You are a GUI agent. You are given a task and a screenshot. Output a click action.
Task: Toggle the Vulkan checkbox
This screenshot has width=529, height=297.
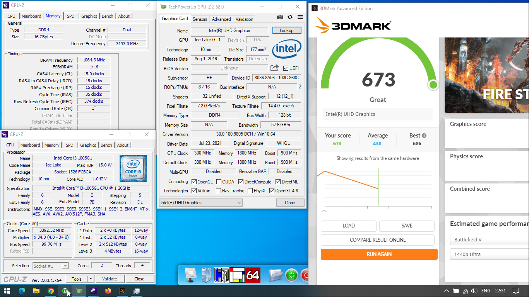pyautogui.click(x=194, y=191)
